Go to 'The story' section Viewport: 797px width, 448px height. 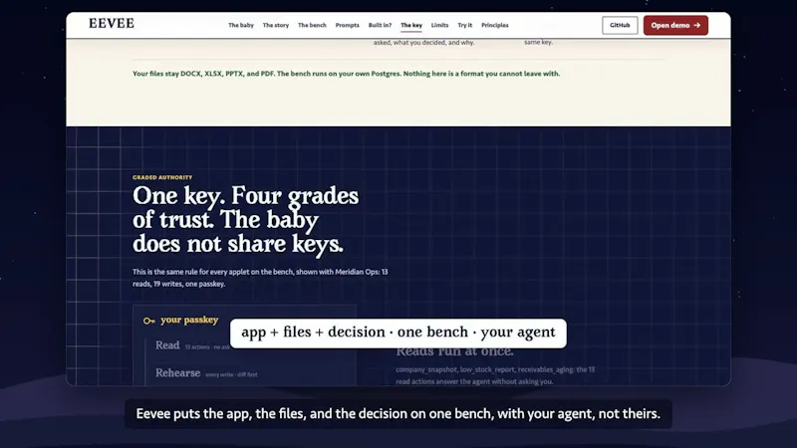point(276,25)
